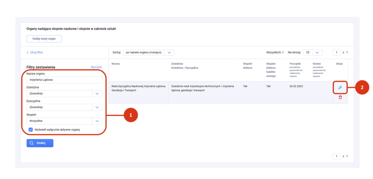Click the bottom page number field
This screenshot has width=373, height=179.
coord(337,156)
